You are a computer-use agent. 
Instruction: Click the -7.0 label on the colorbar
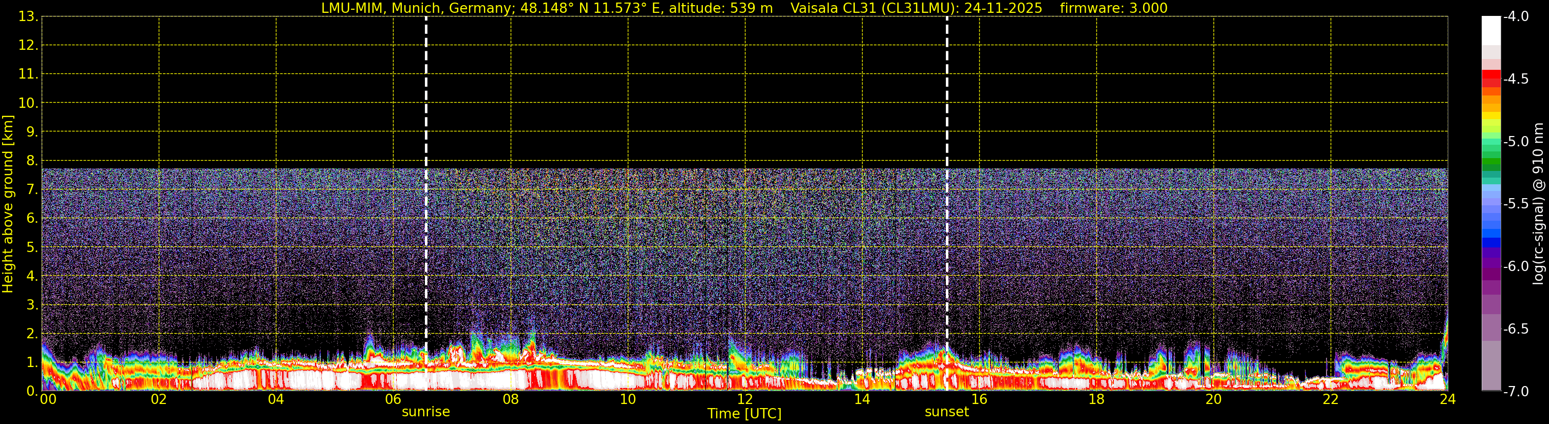(x=1515, y=392)
